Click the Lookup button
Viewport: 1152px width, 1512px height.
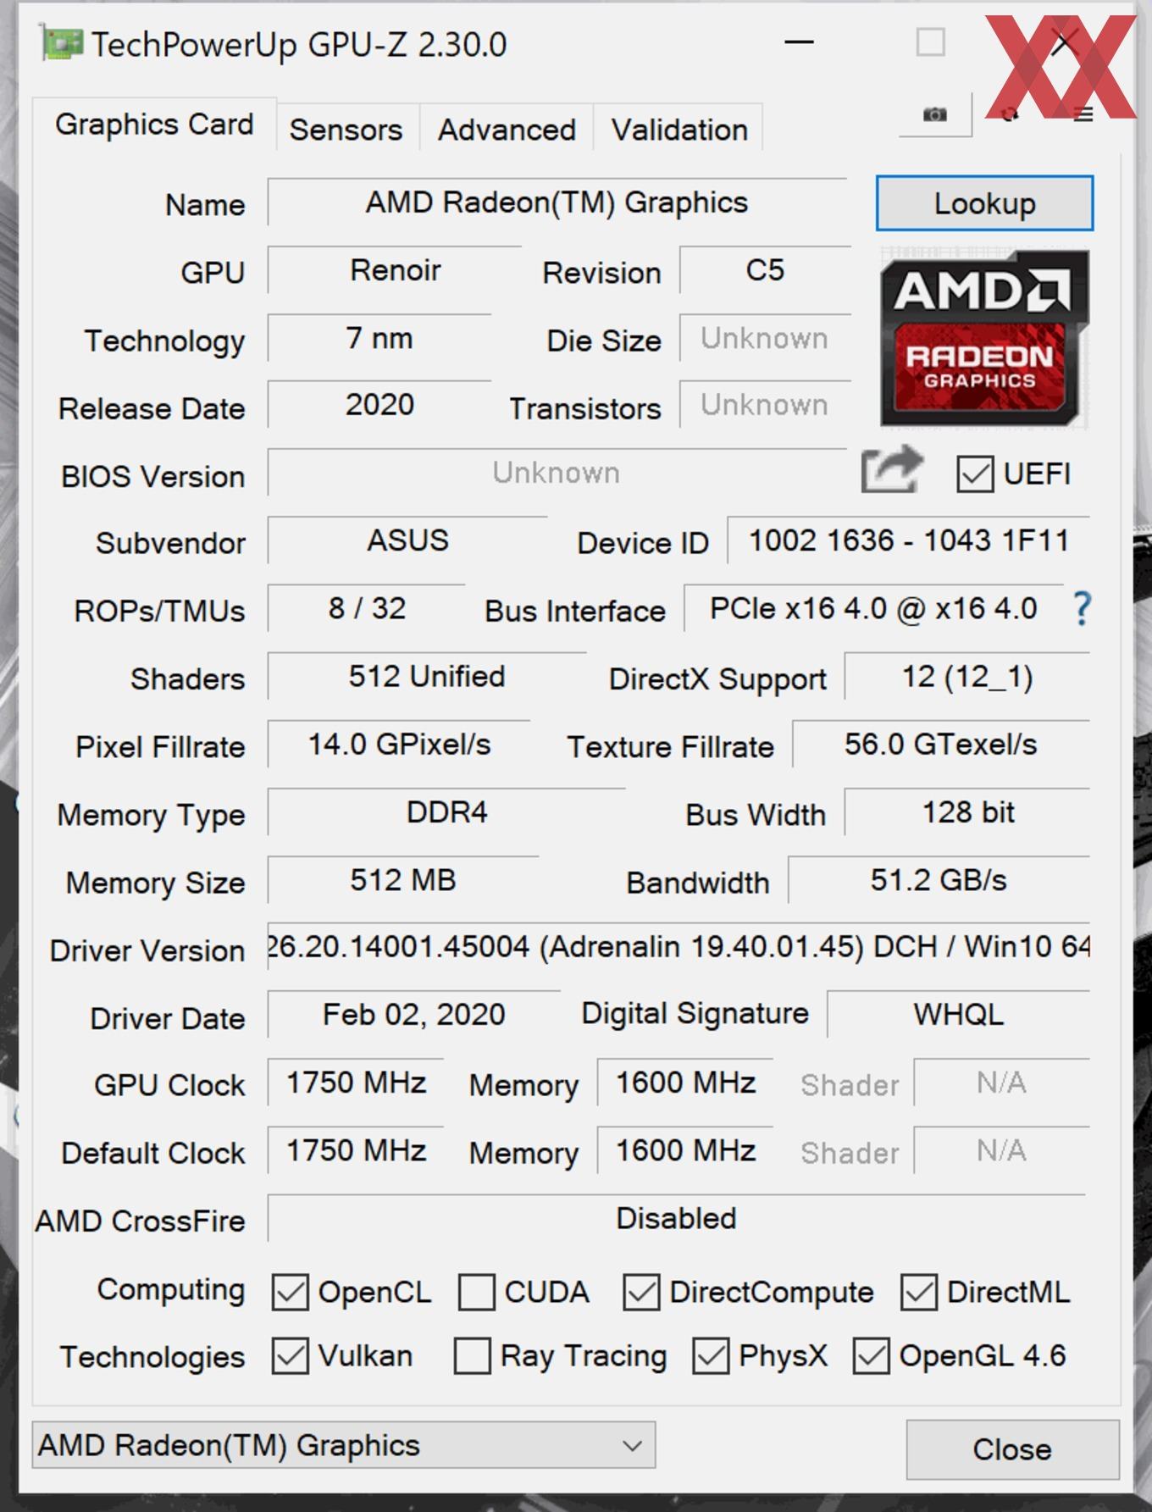click(984, 203)
